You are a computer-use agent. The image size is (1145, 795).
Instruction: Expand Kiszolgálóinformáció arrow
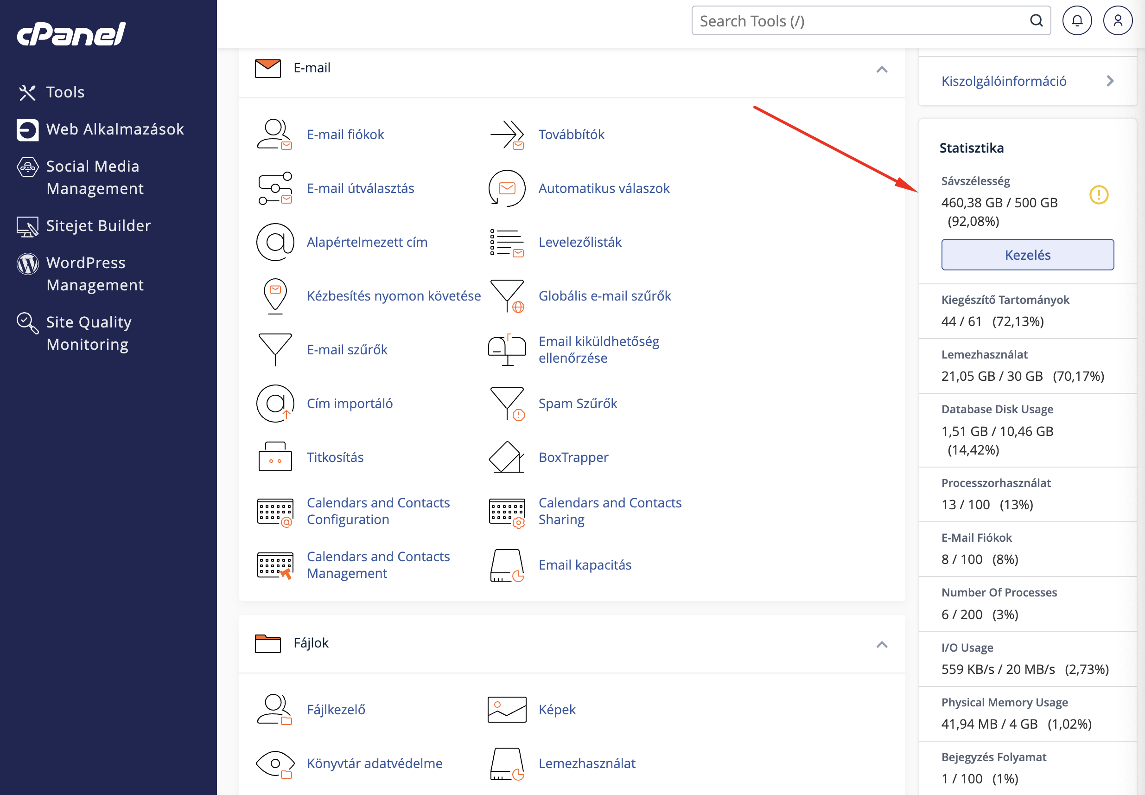click(1110, 81)
